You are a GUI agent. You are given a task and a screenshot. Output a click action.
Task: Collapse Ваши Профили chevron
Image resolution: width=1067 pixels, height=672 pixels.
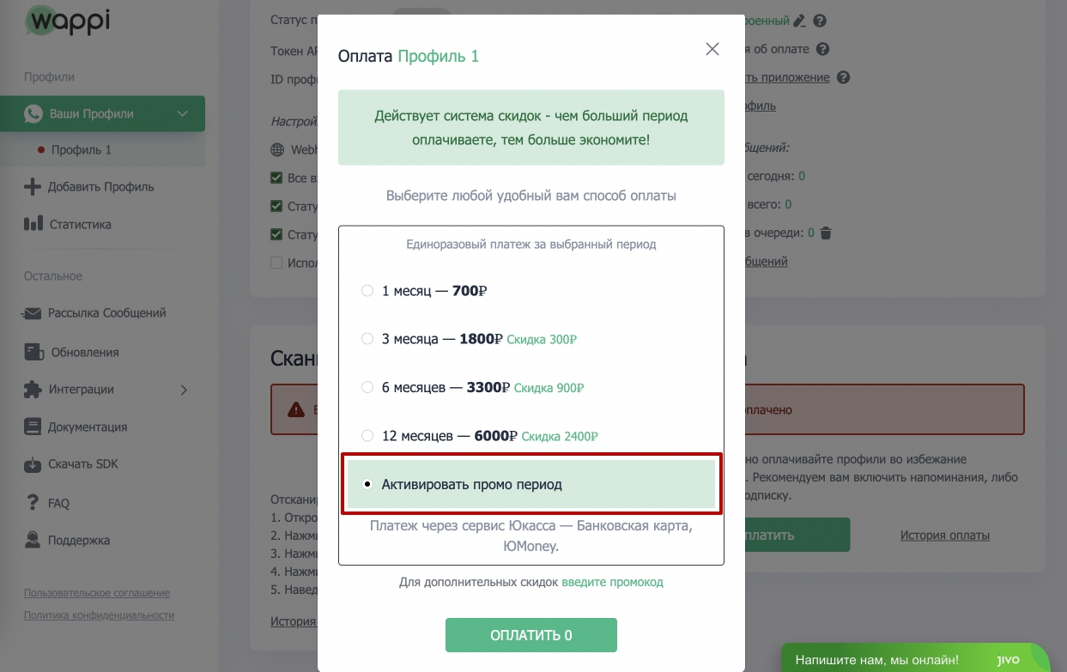[x=182, y=114]
